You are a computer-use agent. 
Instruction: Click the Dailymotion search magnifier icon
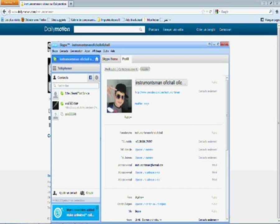click(141, 30)
